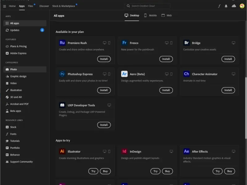
Task: Buy Illustrator
Action: click(105, 171)
